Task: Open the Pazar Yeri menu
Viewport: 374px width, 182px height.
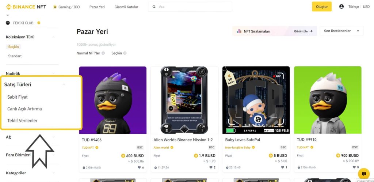Action: point(97,7)
